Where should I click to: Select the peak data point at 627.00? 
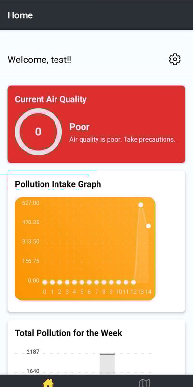coord(141,205)
